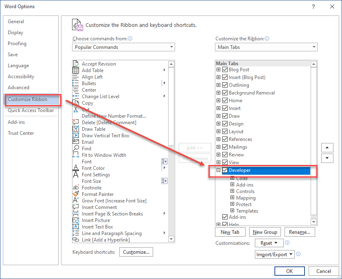This screenshot has height=279, width=342.
Task: Click the keyboard shortcuts Customize... button
Action: coord(136,252)
